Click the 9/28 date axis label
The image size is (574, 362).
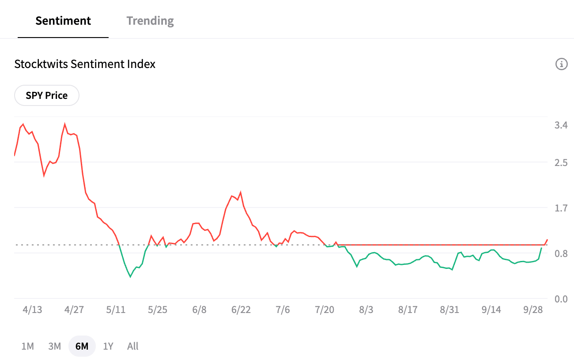[533, 309]
